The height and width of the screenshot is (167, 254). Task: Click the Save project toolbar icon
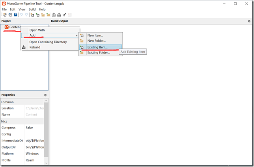(x=15, y=15)
